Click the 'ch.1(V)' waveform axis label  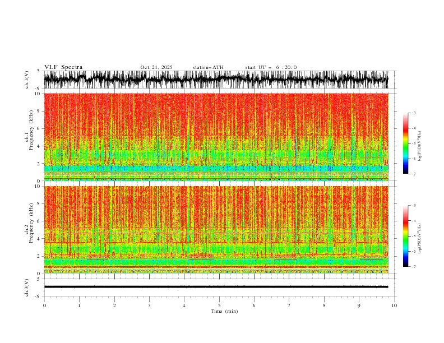(x=27, y=80)
